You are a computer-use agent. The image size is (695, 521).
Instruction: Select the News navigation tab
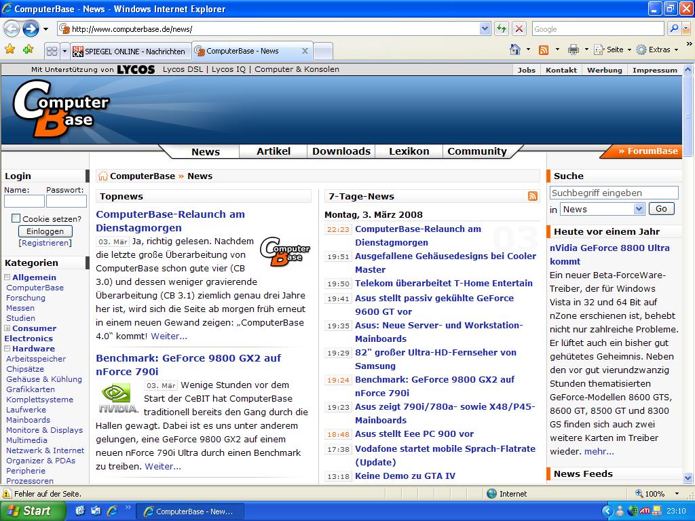click(x=206, y=151)
